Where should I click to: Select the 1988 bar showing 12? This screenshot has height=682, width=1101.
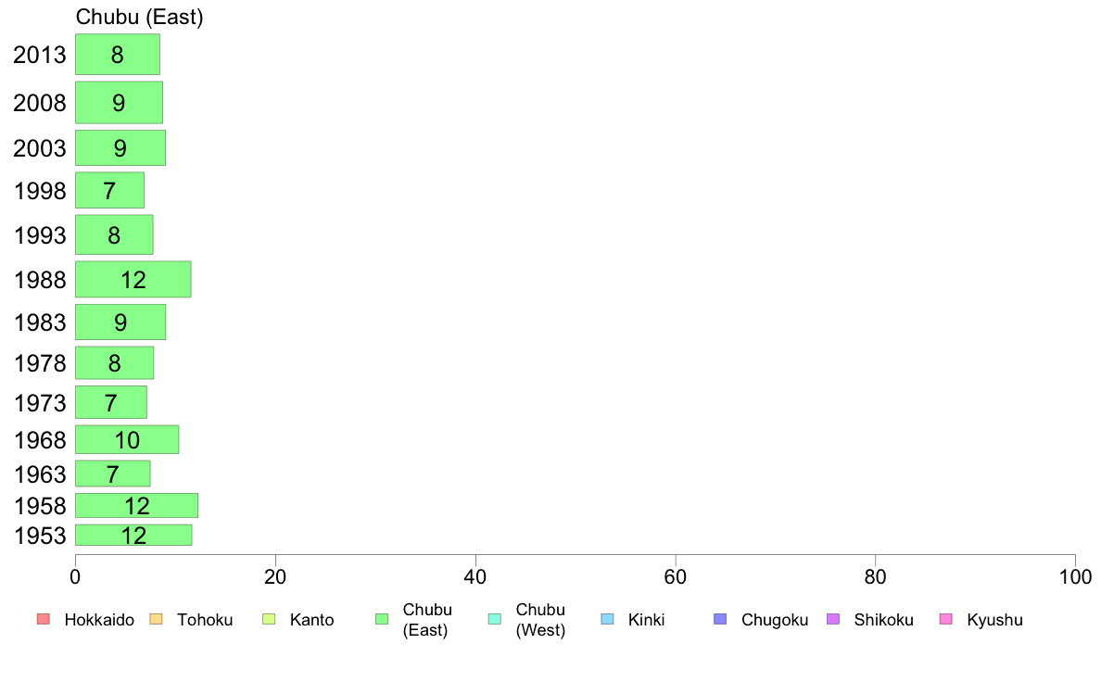(133, 280)
